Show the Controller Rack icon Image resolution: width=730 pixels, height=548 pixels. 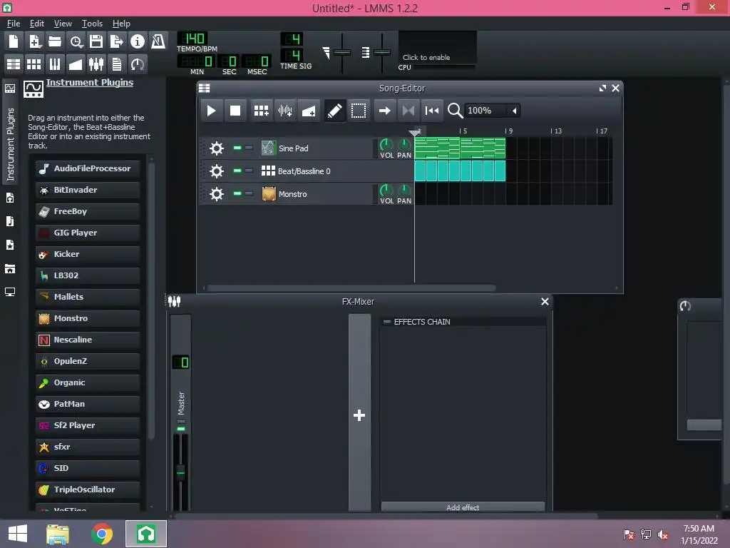tap(138, 64)
